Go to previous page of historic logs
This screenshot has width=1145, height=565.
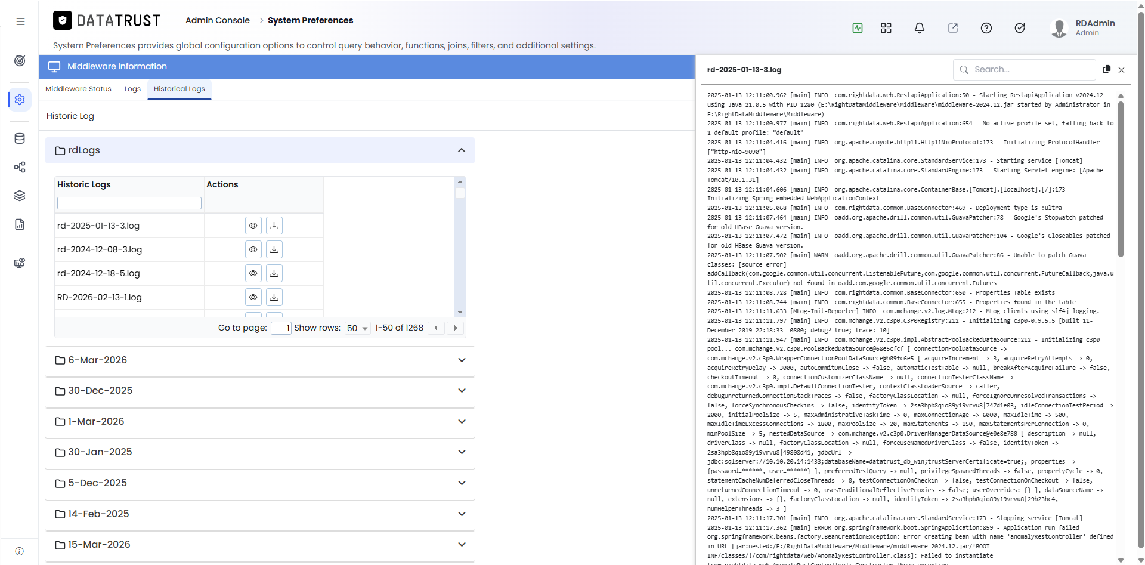(437, 328)
